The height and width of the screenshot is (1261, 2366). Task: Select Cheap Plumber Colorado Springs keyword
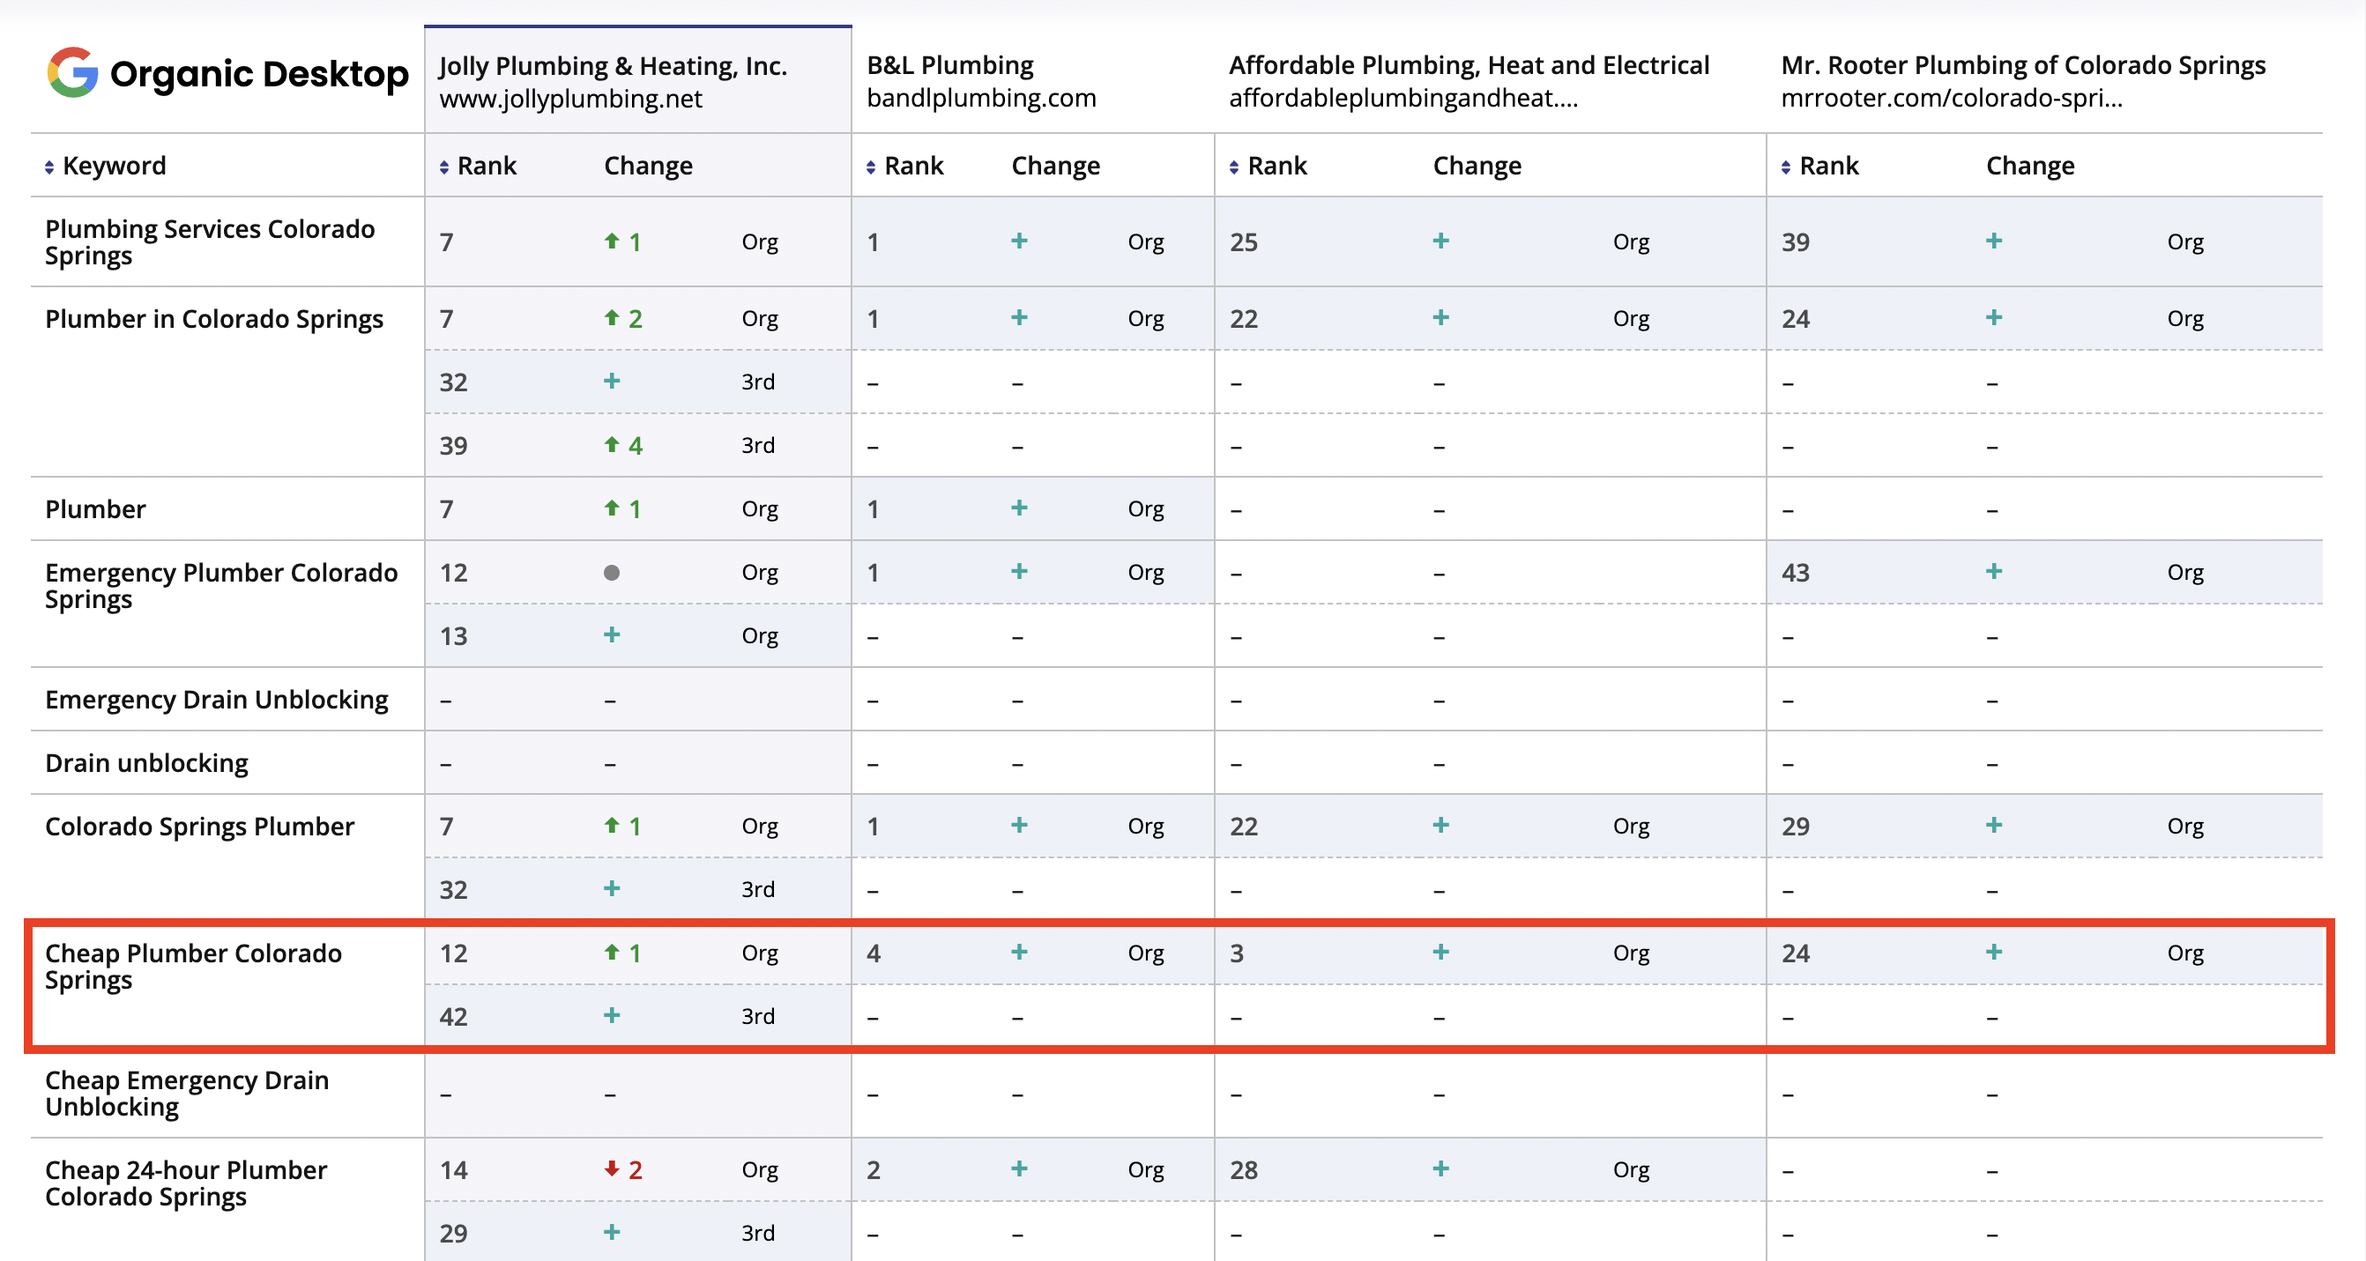coord(194,966)
